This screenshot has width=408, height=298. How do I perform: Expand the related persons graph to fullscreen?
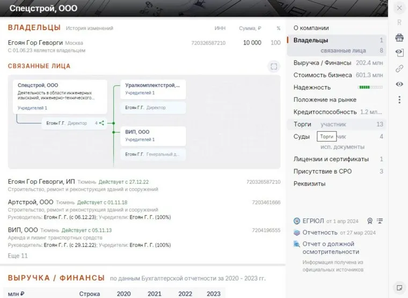274,66
